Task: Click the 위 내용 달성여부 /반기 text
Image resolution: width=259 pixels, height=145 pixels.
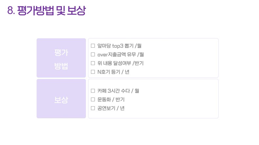Action: tap(120, 63)
